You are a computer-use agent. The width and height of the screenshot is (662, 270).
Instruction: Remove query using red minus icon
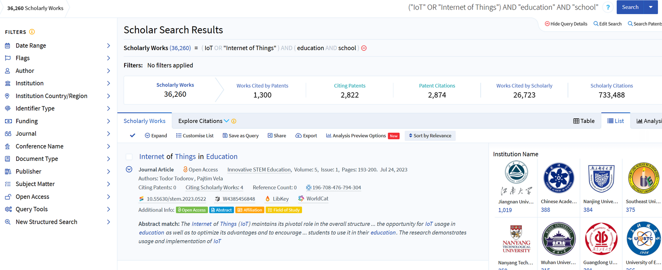(364, 48)
